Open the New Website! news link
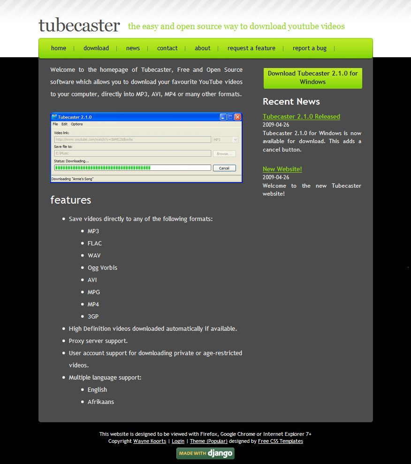The width and height of the screenshot is (411, 464). [x=282, y=169]
